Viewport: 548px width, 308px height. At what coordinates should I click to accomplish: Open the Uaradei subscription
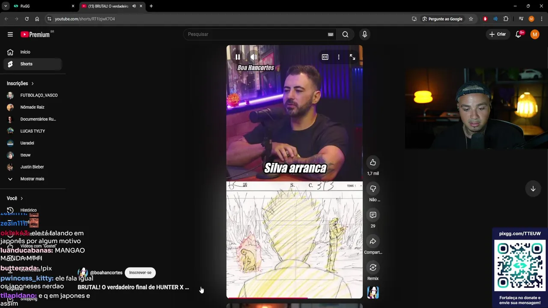point(33,143)
